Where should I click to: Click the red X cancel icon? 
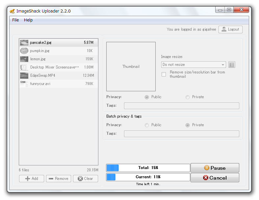click(x=206, y=178)
